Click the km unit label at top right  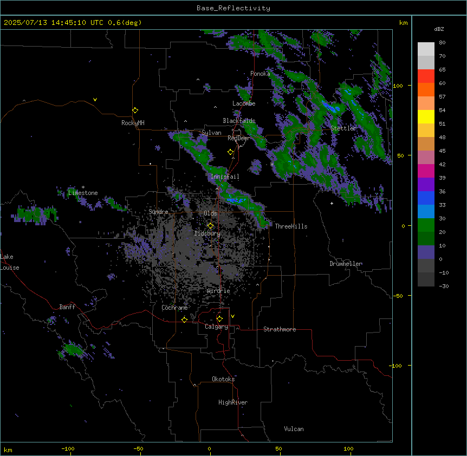(x=404, y=23)
